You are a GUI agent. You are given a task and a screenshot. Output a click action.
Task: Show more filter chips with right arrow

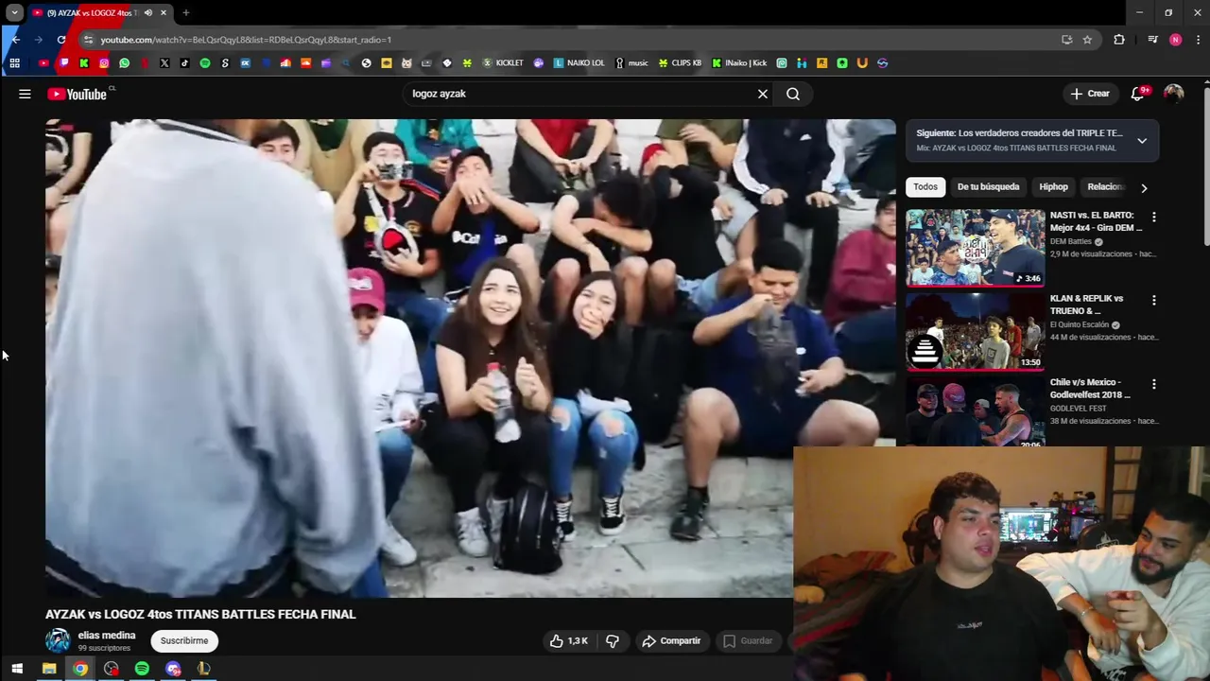coord(1144,187)
